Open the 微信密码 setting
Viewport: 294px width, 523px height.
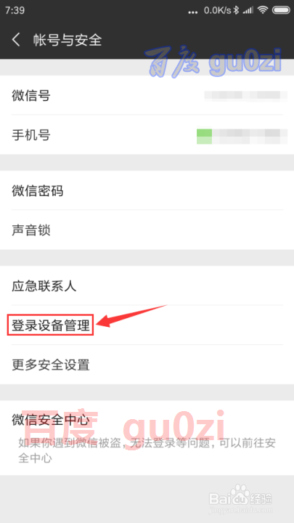[x=147, y=191]
